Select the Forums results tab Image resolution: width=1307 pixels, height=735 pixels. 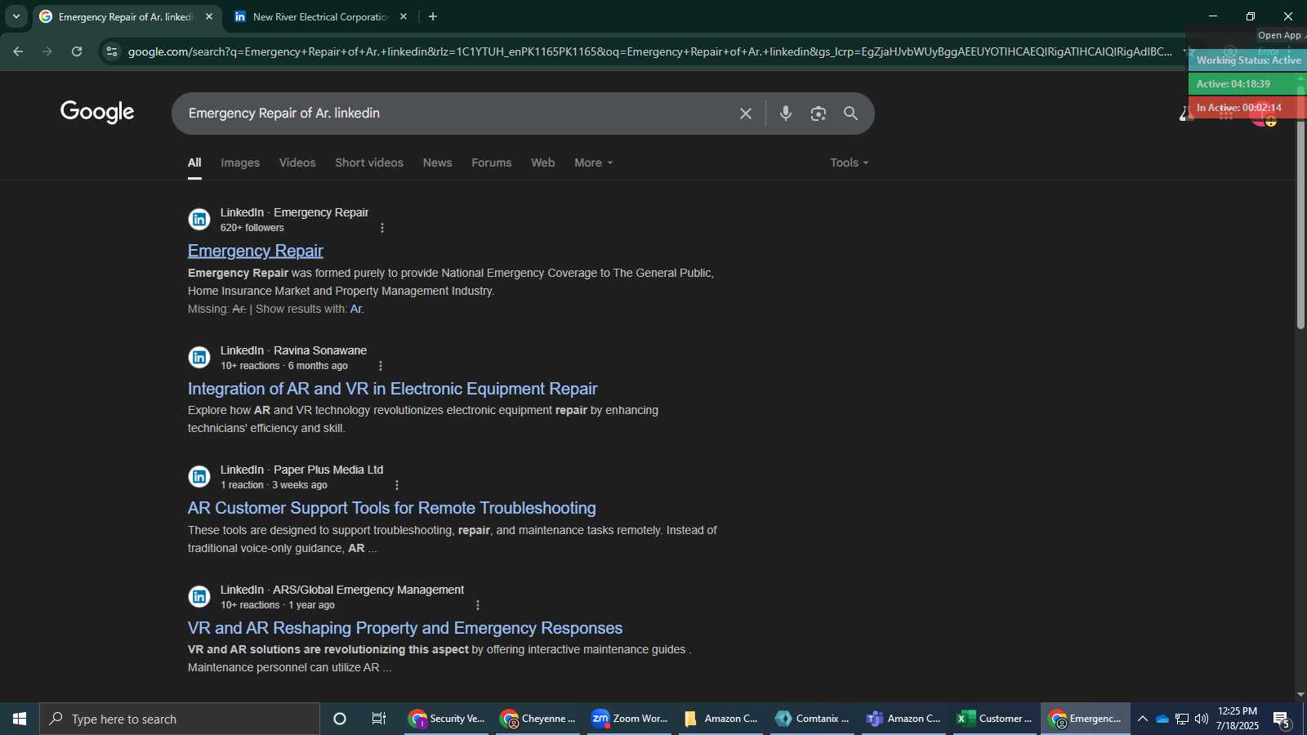tap(492, 163)
